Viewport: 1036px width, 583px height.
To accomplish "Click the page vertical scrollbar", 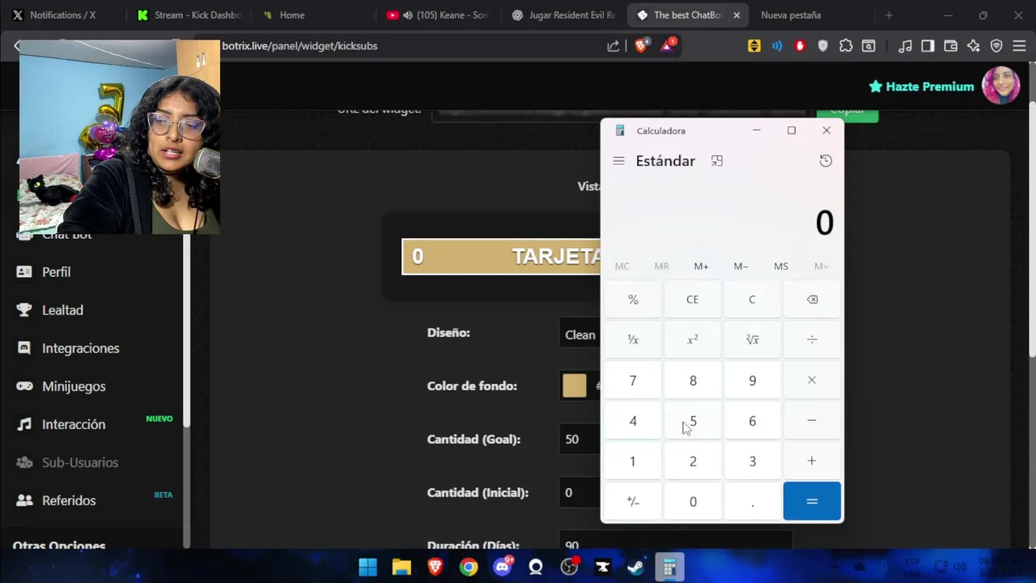I will (1032, 231).
